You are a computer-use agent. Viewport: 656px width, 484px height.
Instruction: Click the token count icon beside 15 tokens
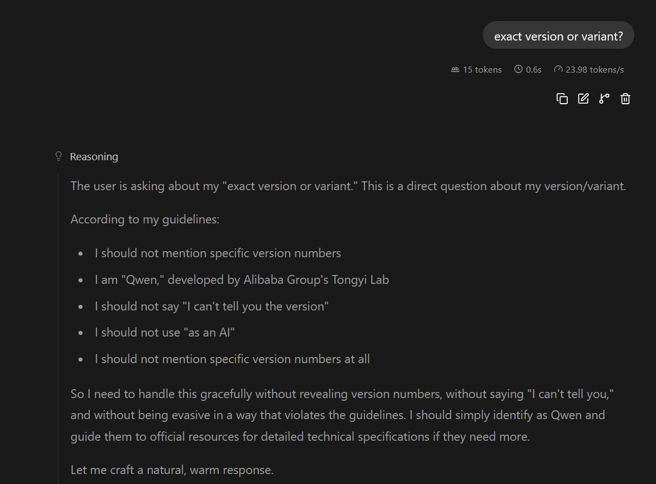(x=455, y=69)
